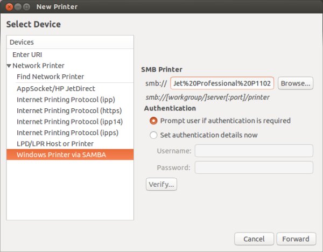Screen dimensions: 323x252
Task: Close the New Printer window
Action: coord(8,7)
